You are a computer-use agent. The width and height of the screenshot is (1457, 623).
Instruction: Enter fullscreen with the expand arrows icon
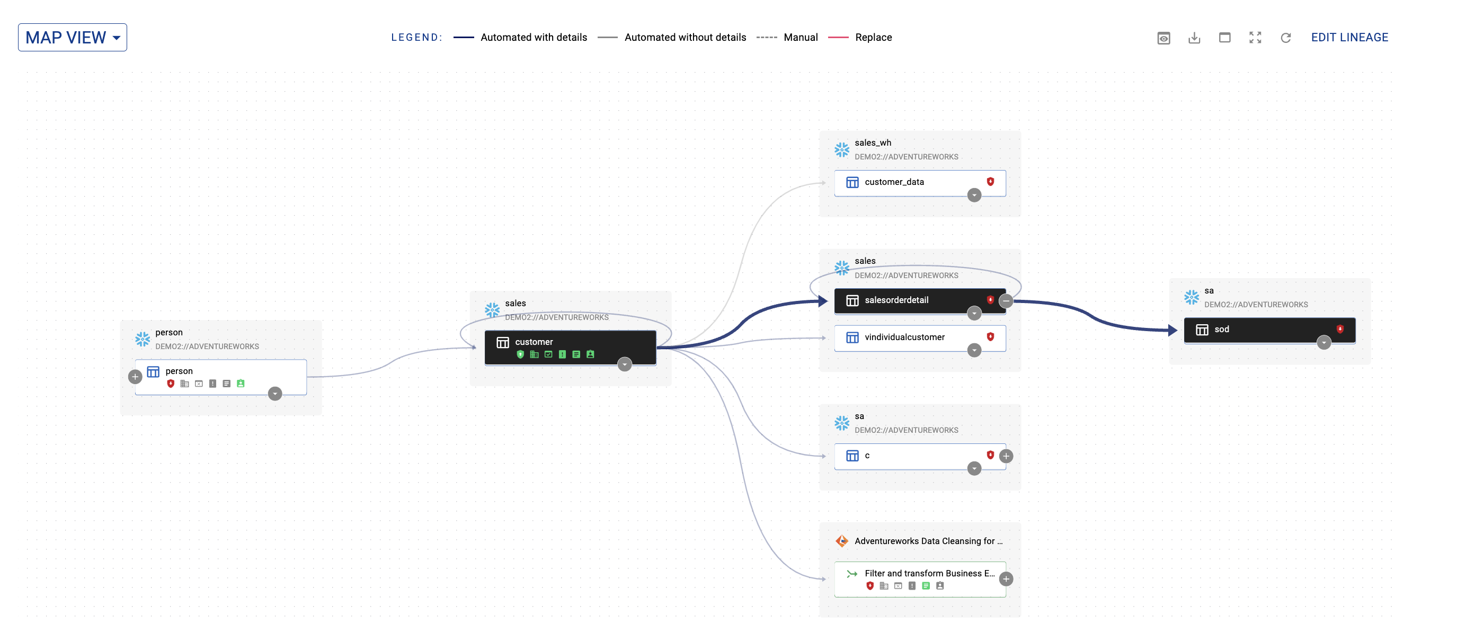pos(1255,38)
